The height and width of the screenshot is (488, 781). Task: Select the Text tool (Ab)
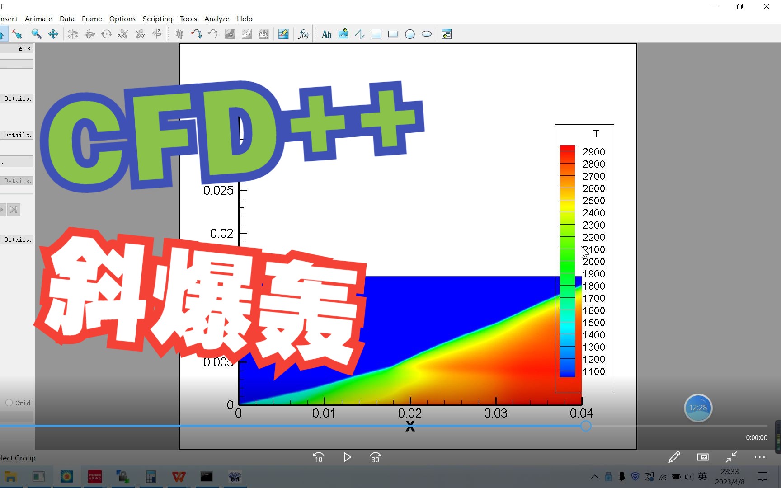click(326, 34)
